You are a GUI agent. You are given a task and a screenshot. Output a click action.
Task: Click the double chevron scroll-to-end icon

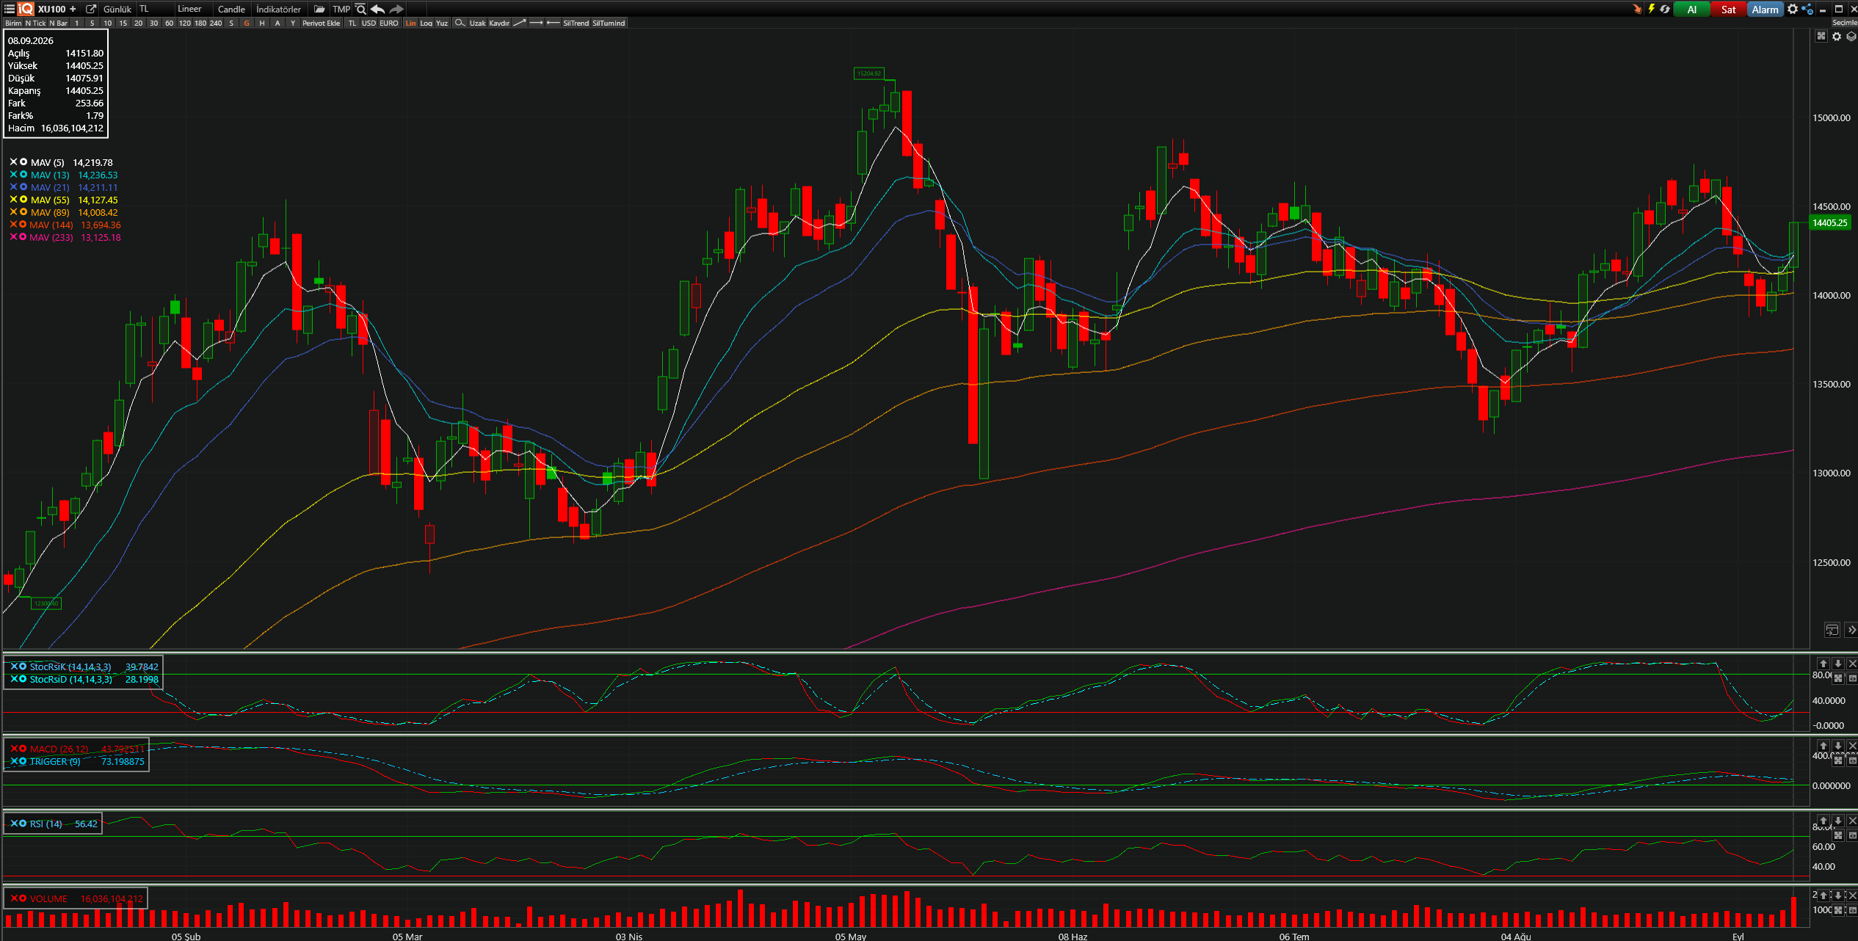click(1851, 630)
